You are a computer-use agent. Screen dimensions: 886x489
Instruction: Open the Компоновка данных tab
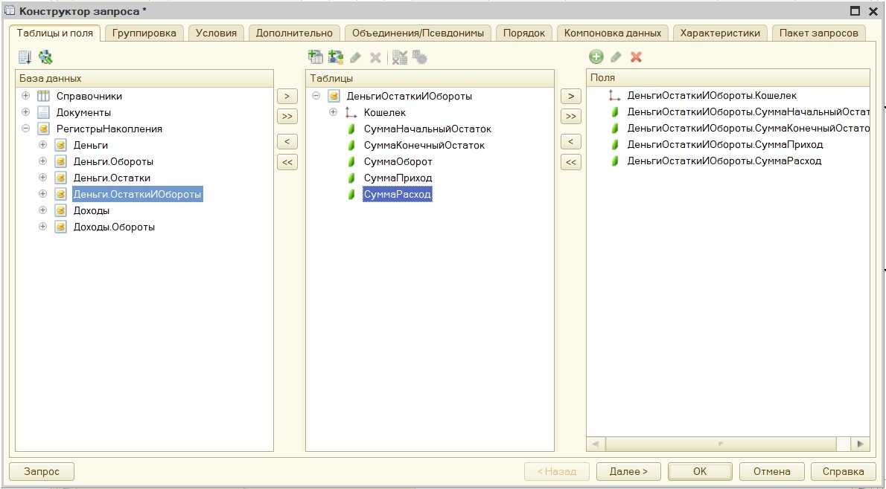pos(612,33)
